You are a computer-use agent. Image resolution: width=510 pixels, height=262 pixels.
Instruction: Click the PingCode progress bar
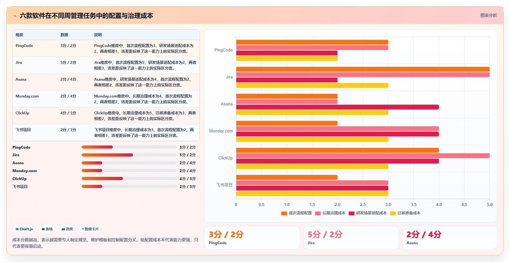point(129,147)
